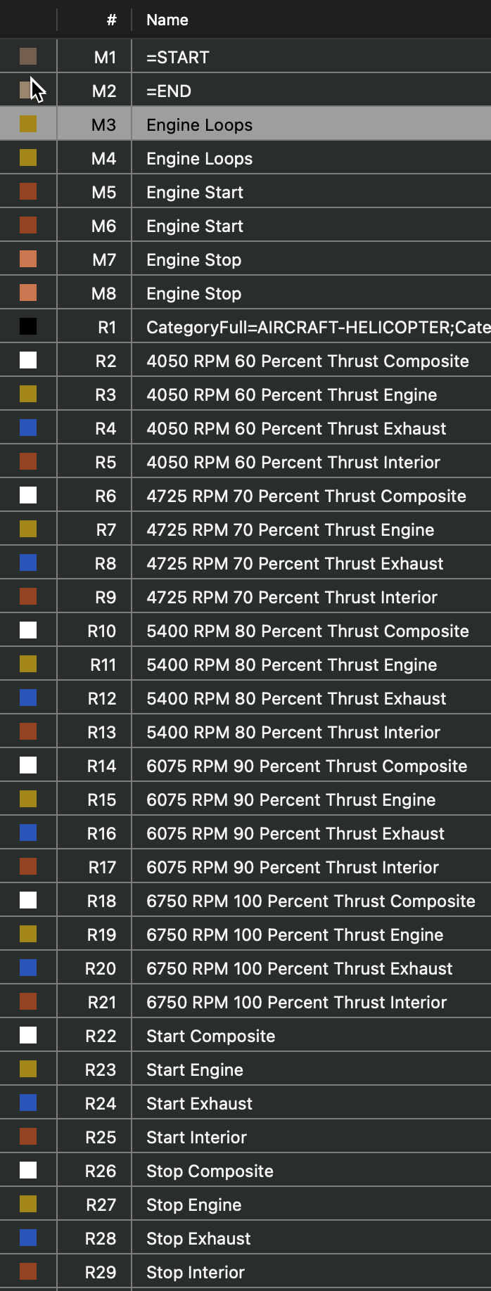Select M4 Engine Loops marker

click(199, 159)
